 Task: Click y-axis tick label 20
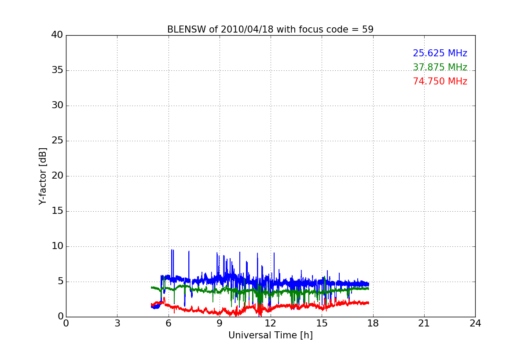click(x=57, y=176)
